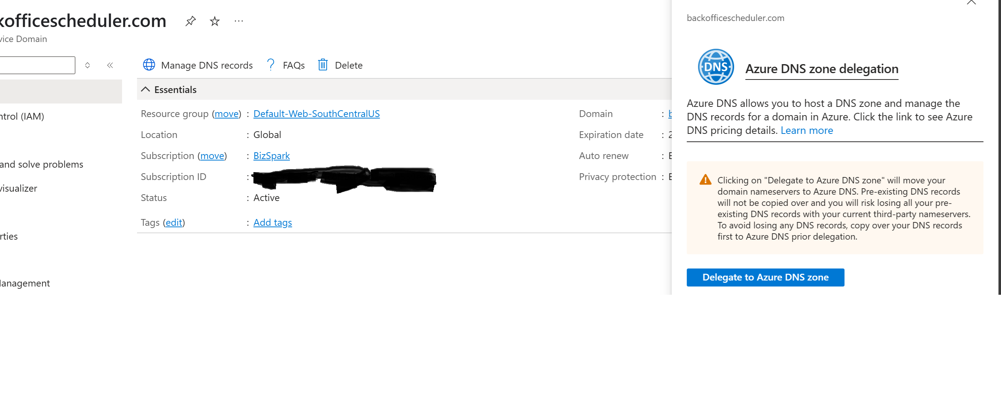Click the Auto renew label
The height and width of the screenshot is (405, 1001).
pyautogui.click(x=603, y=156)
